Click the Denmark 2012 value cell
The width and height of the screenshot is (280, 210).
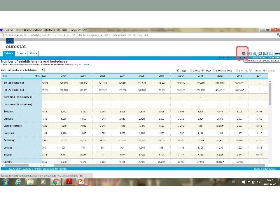(x=220, y=133)
